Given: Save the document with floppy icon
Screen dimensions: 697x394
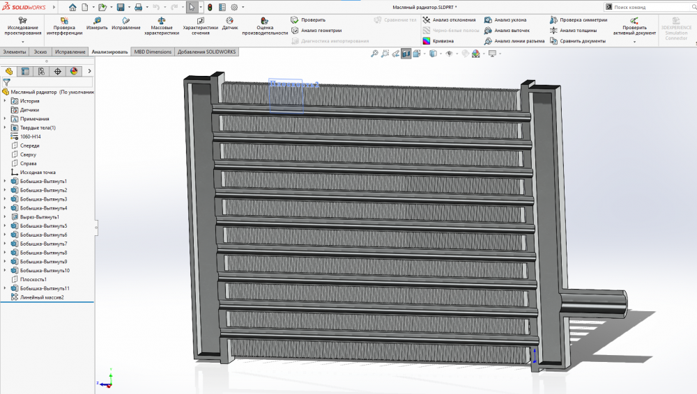Looking at the screenshot, I should pyautogui.click(x=121, y=7).
